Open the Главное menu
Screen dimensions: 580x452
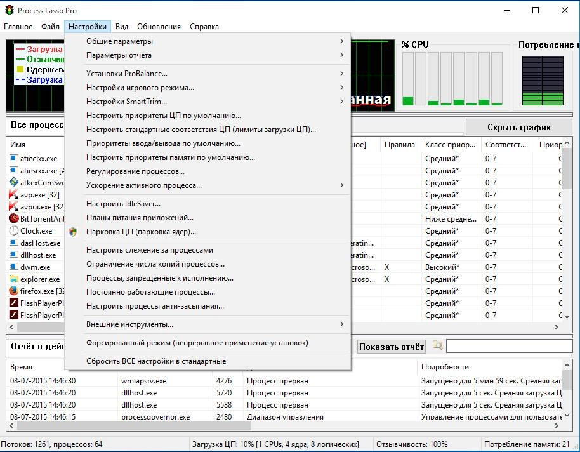click(x=18, y=27)
